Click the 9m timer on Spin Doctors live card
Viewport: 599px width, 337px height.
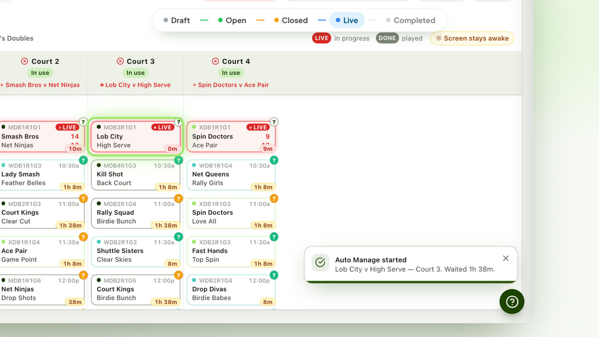(267, 149)
